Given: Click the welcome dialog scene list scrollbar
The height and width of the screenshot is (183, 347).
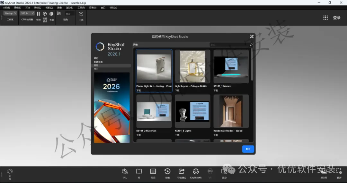Looking at the screenshot, I should (252, 64).
